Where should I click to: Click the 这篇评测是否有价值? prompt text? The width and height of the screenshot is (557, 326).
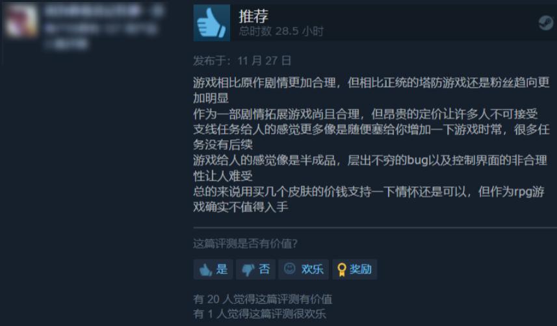(x=245, y=244)
